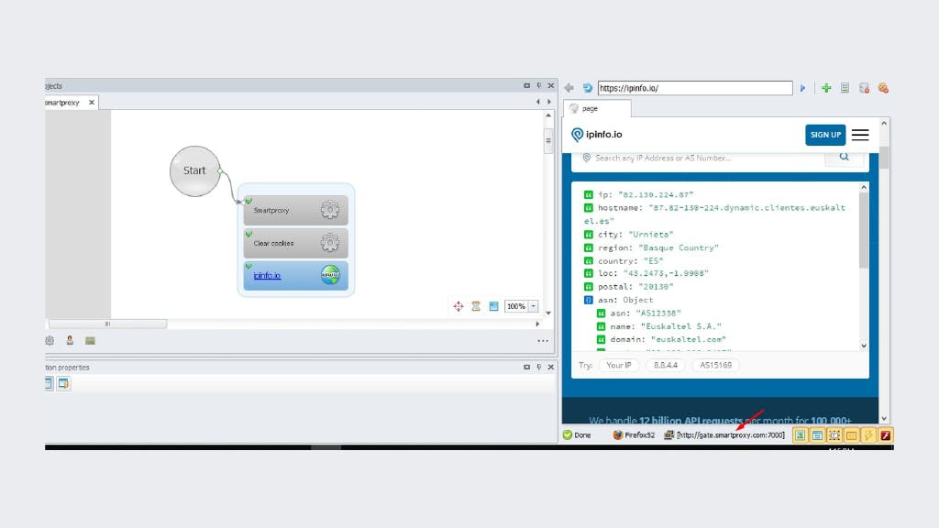Click gear icon on Clear cookies block
The image size is (939, 528).
point(329,242)
